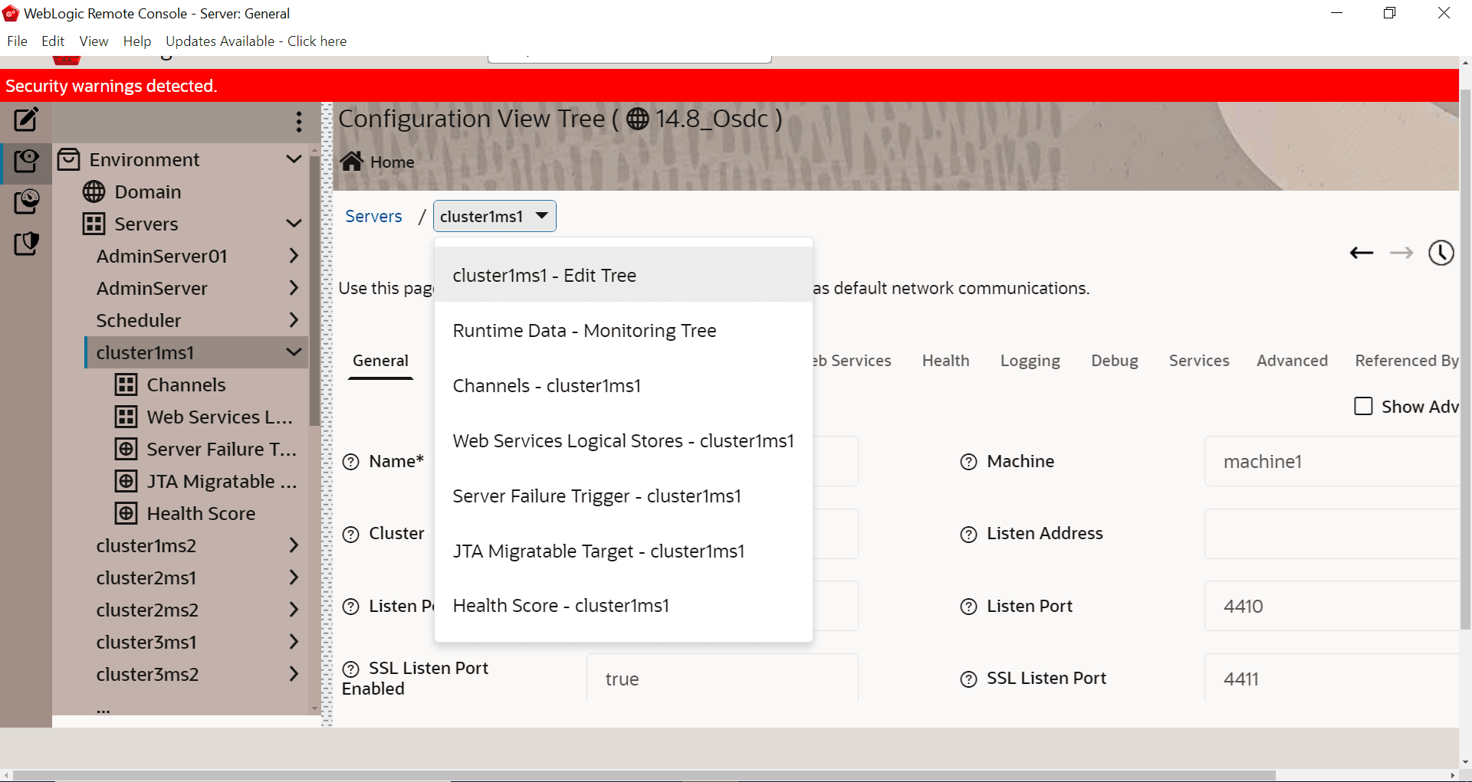The image size is (1472, 782).
Task: Click the Servers breadcrumb link
Action: coord(373,217)
